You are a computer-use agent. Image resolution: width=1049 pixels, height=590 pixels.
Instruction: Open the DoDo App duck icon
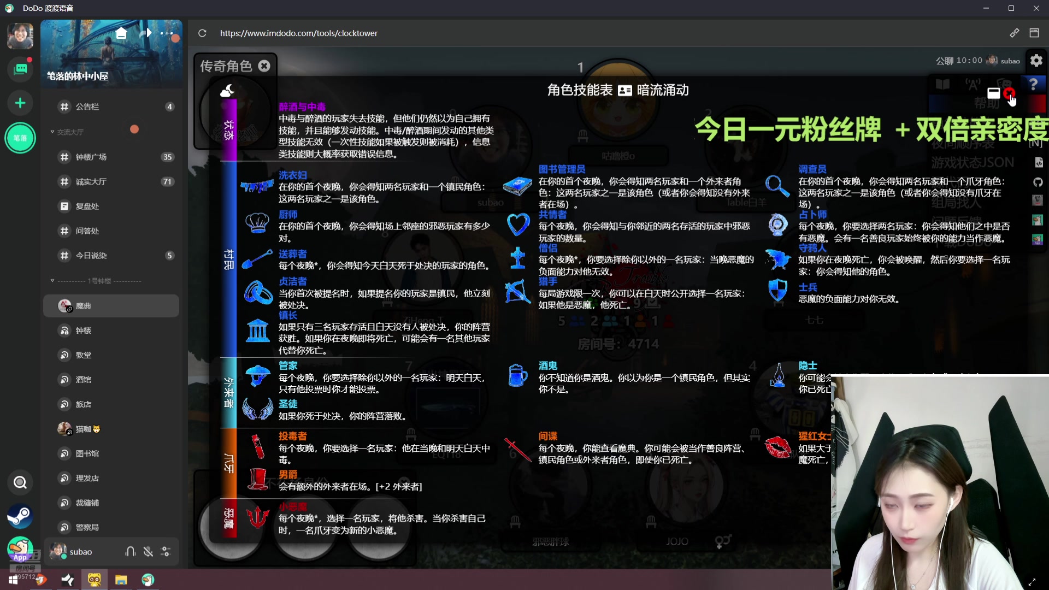pyautogui.click(x=20, y=548)
